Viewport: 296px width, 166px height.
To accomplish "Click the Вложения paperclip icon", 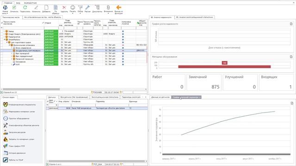I will (108, 7).
